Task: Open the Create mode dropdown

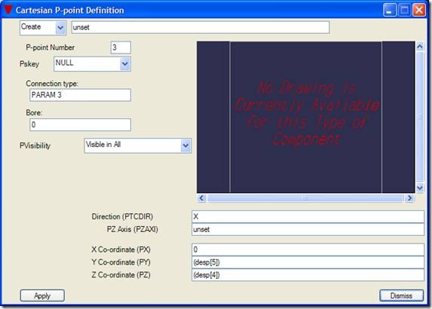Action: 60,28
